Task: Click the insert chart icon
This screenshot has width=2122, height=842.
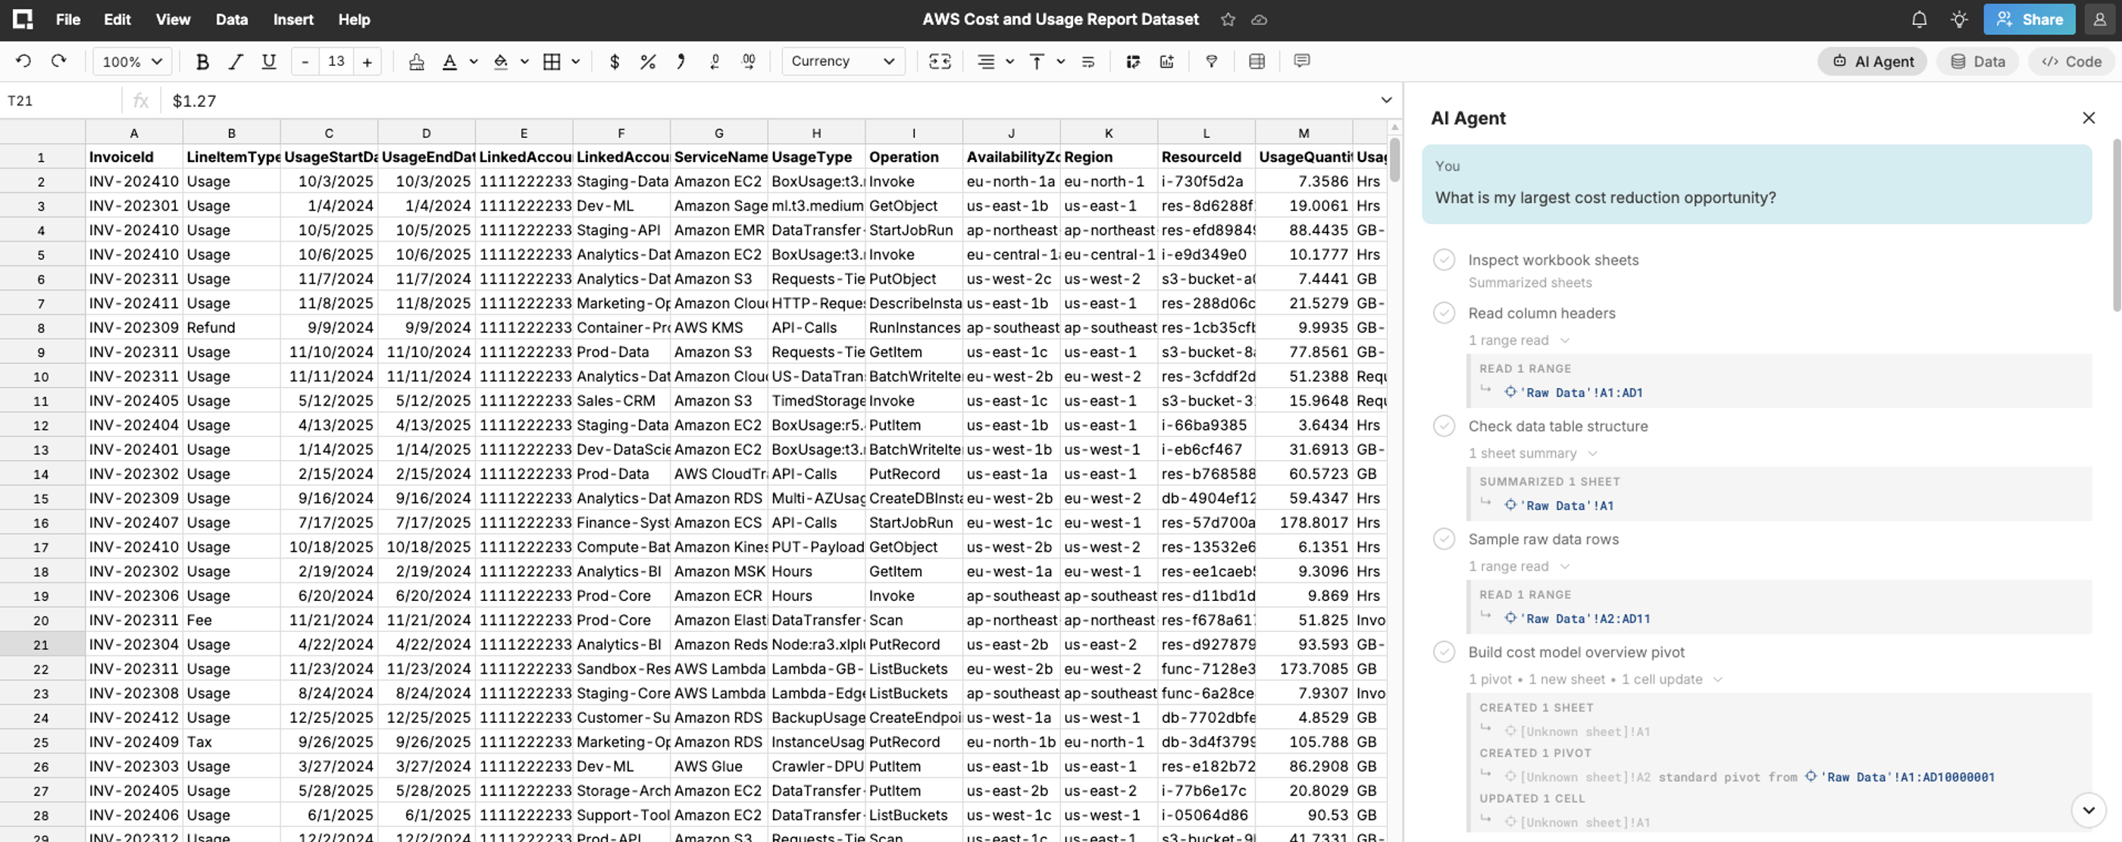Action: (1166, 61)
